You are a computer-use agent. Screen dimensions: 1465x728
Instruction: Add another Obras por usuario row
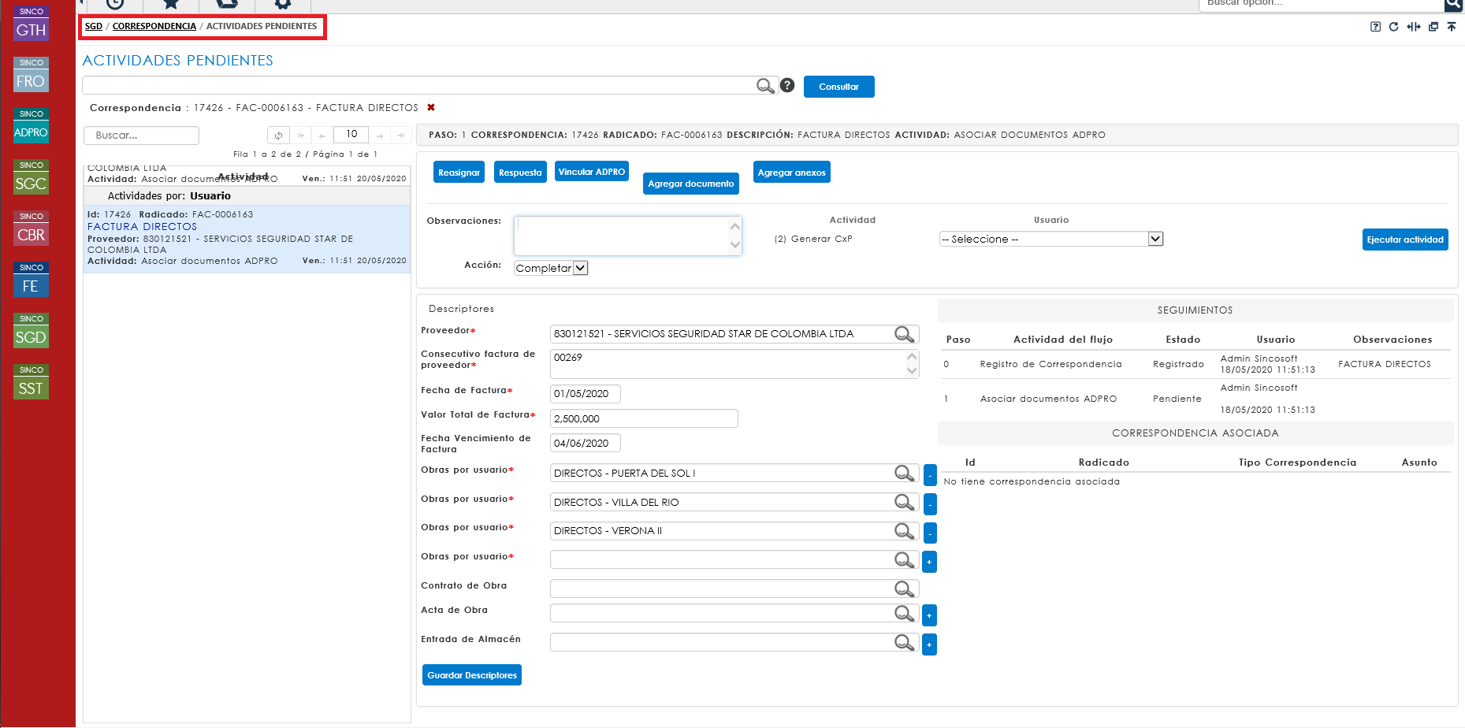(930, 562)
